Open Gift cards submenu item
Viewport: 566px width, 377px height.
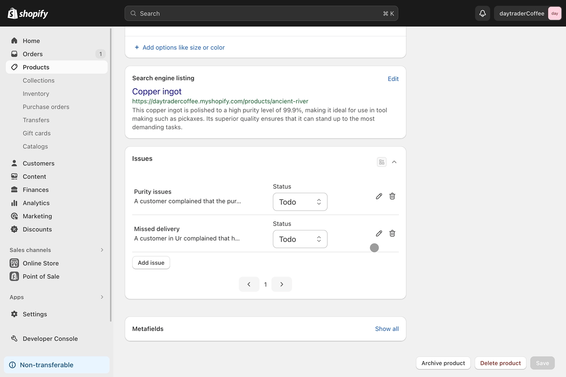pos(37,133)
